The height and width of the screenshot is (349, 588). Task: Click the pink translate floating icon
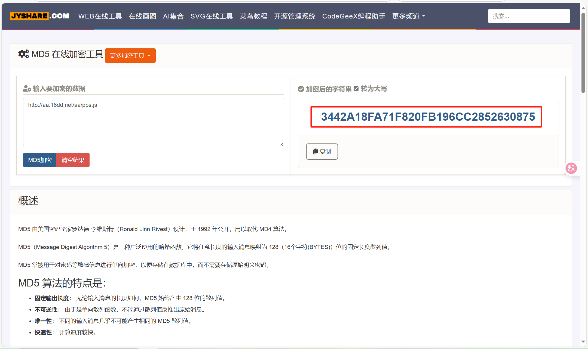click(x=571, y=168)
